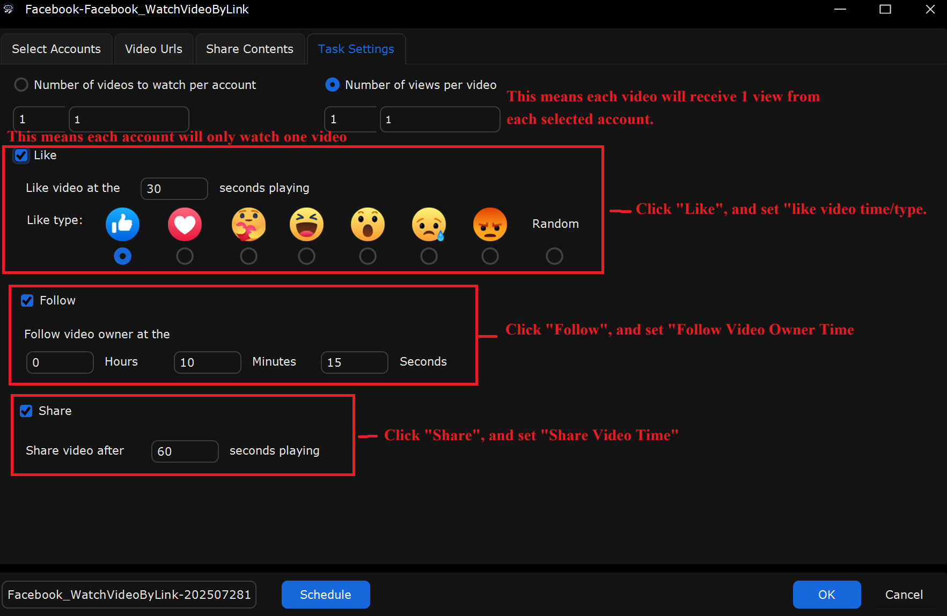Select the laughing Haha reaction emoji
This screenshot has width=947, height=616.
[x=306, y=224]
